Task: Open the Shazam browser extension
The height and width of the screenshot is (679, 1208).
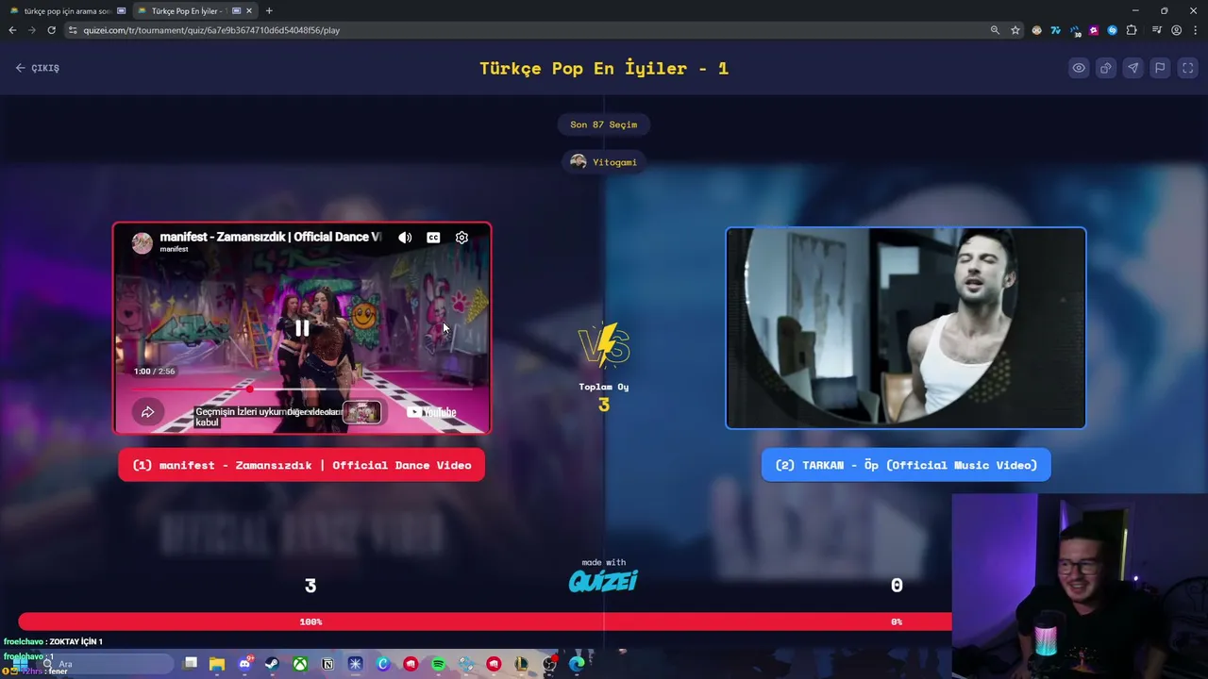Action: click(x=1113, y=30)
